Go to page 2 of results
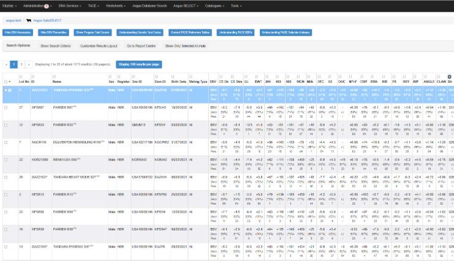The height and width of the screenshot is (261, 454). (21, 64)
